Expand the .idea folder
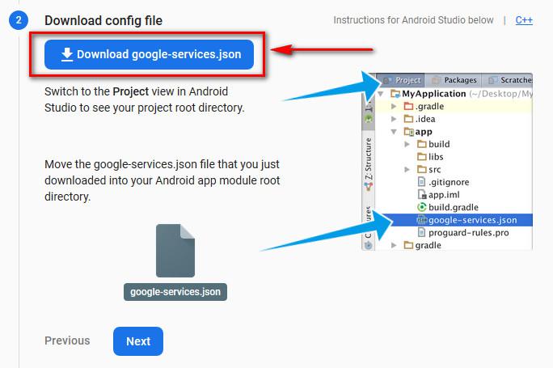 point(394,119)
